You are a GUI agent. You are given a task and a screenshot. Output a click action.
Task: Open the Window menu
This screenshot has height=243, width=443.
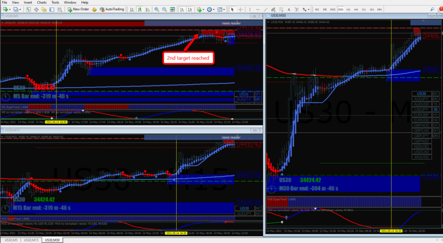70,3
